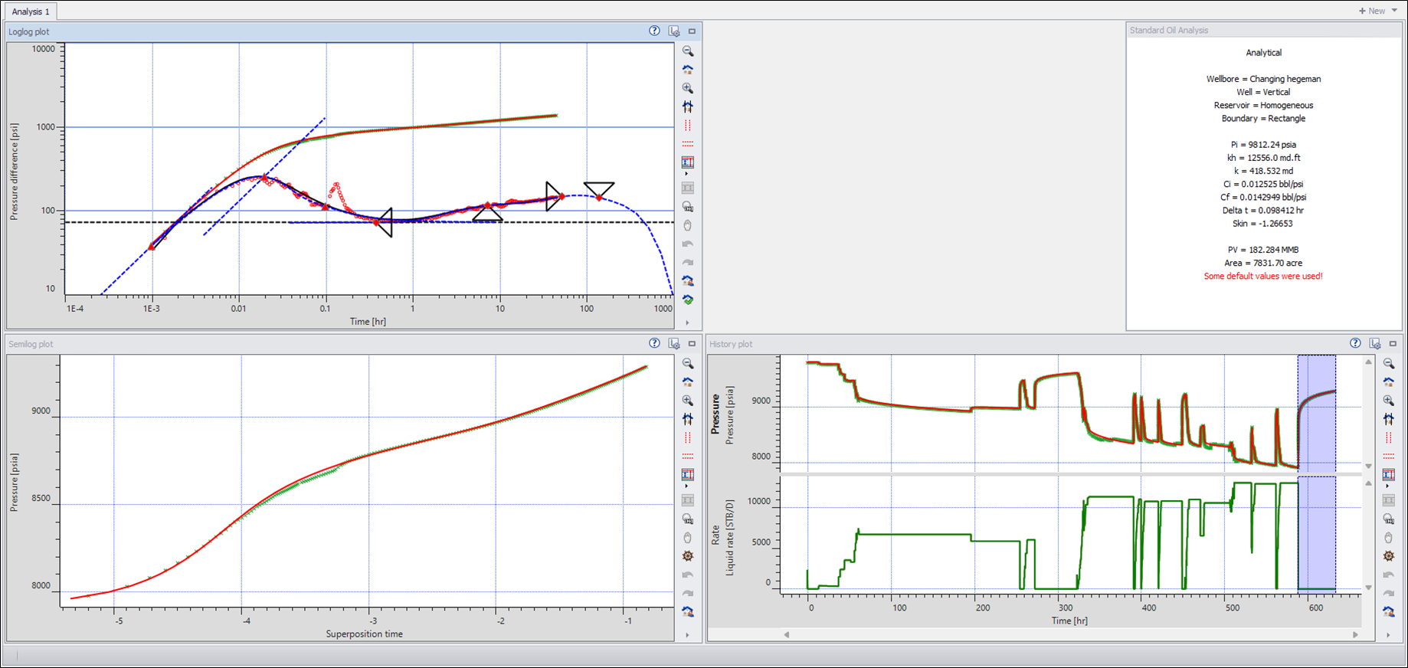The width and height of the screenshot is (1408, 668).
Task: Add vertical red dashed lines on Loglog plot
Action: coord(688,125)
